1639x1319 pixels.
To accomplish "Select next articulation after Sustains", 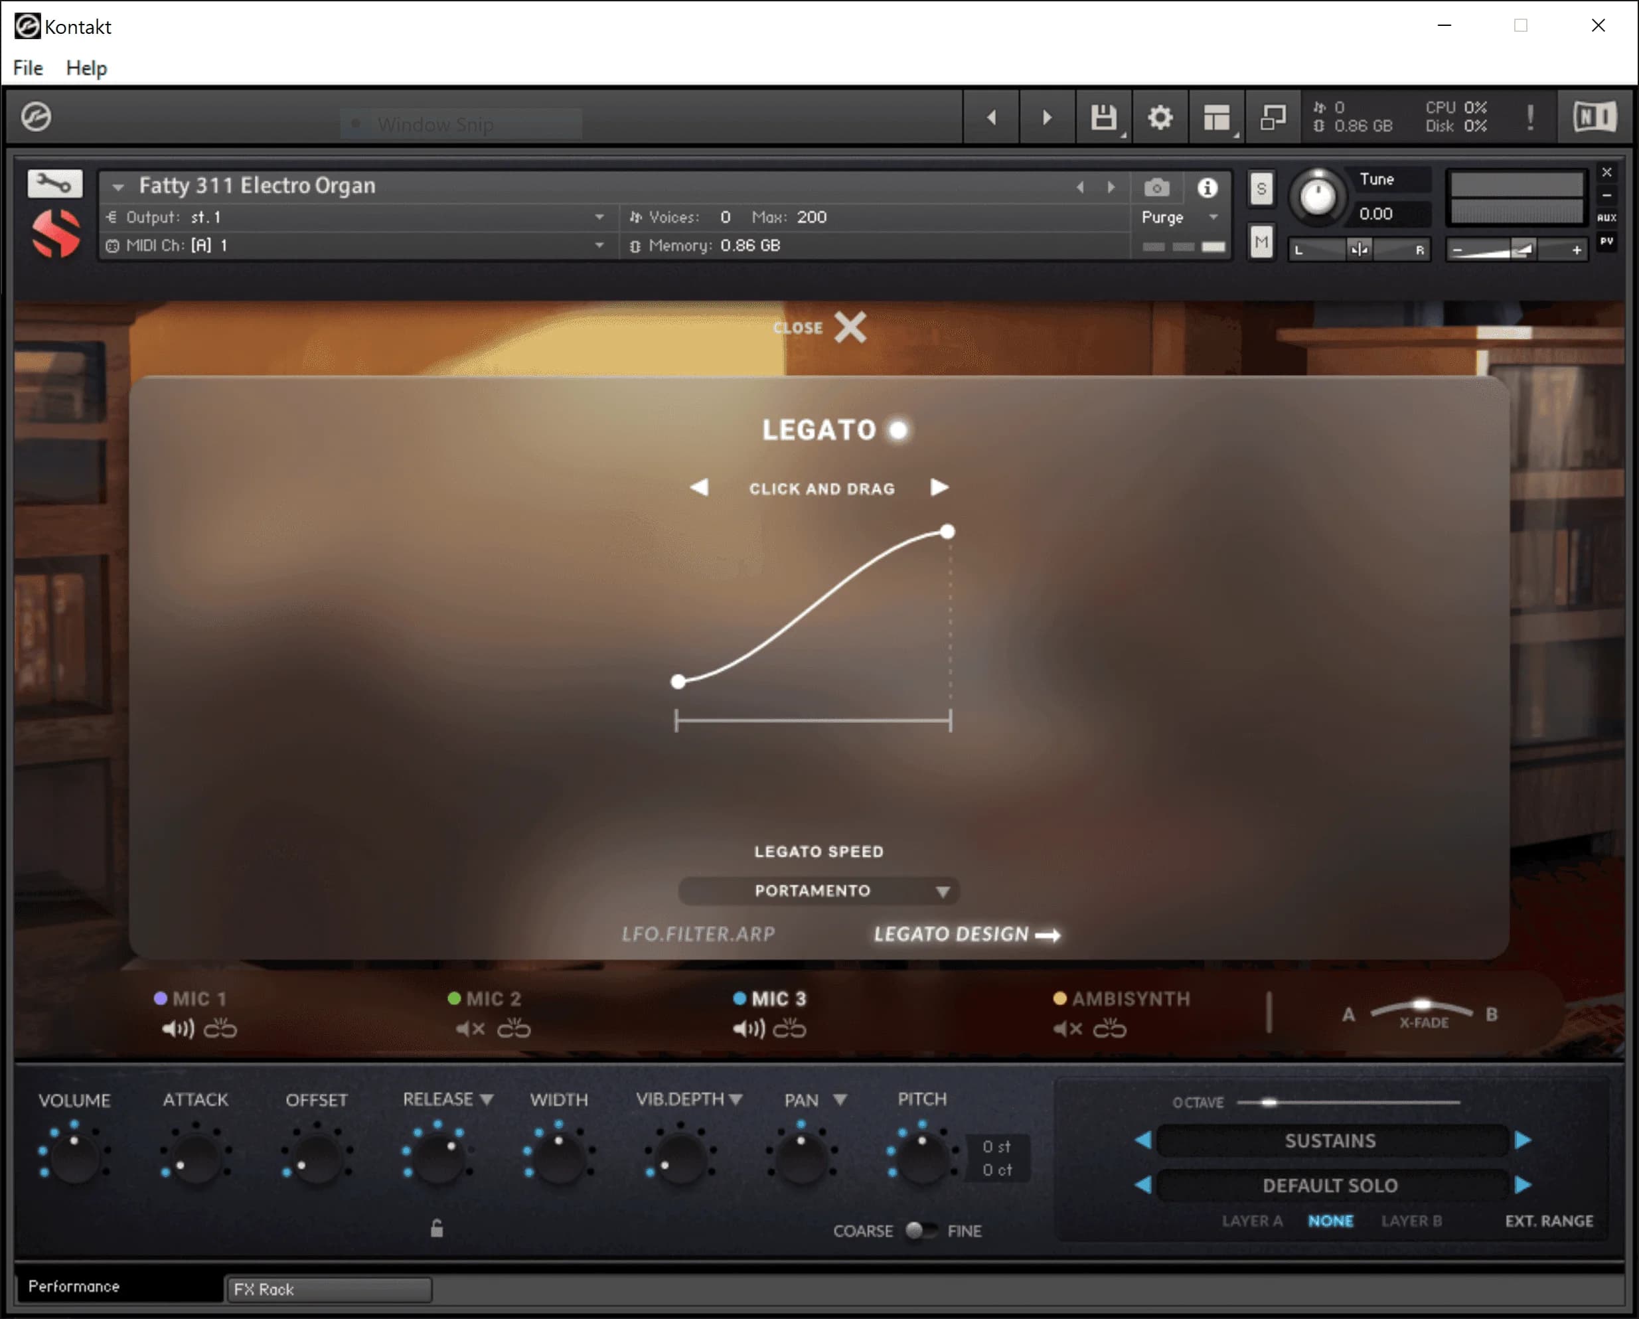I will click(x=1523, y=1140).
